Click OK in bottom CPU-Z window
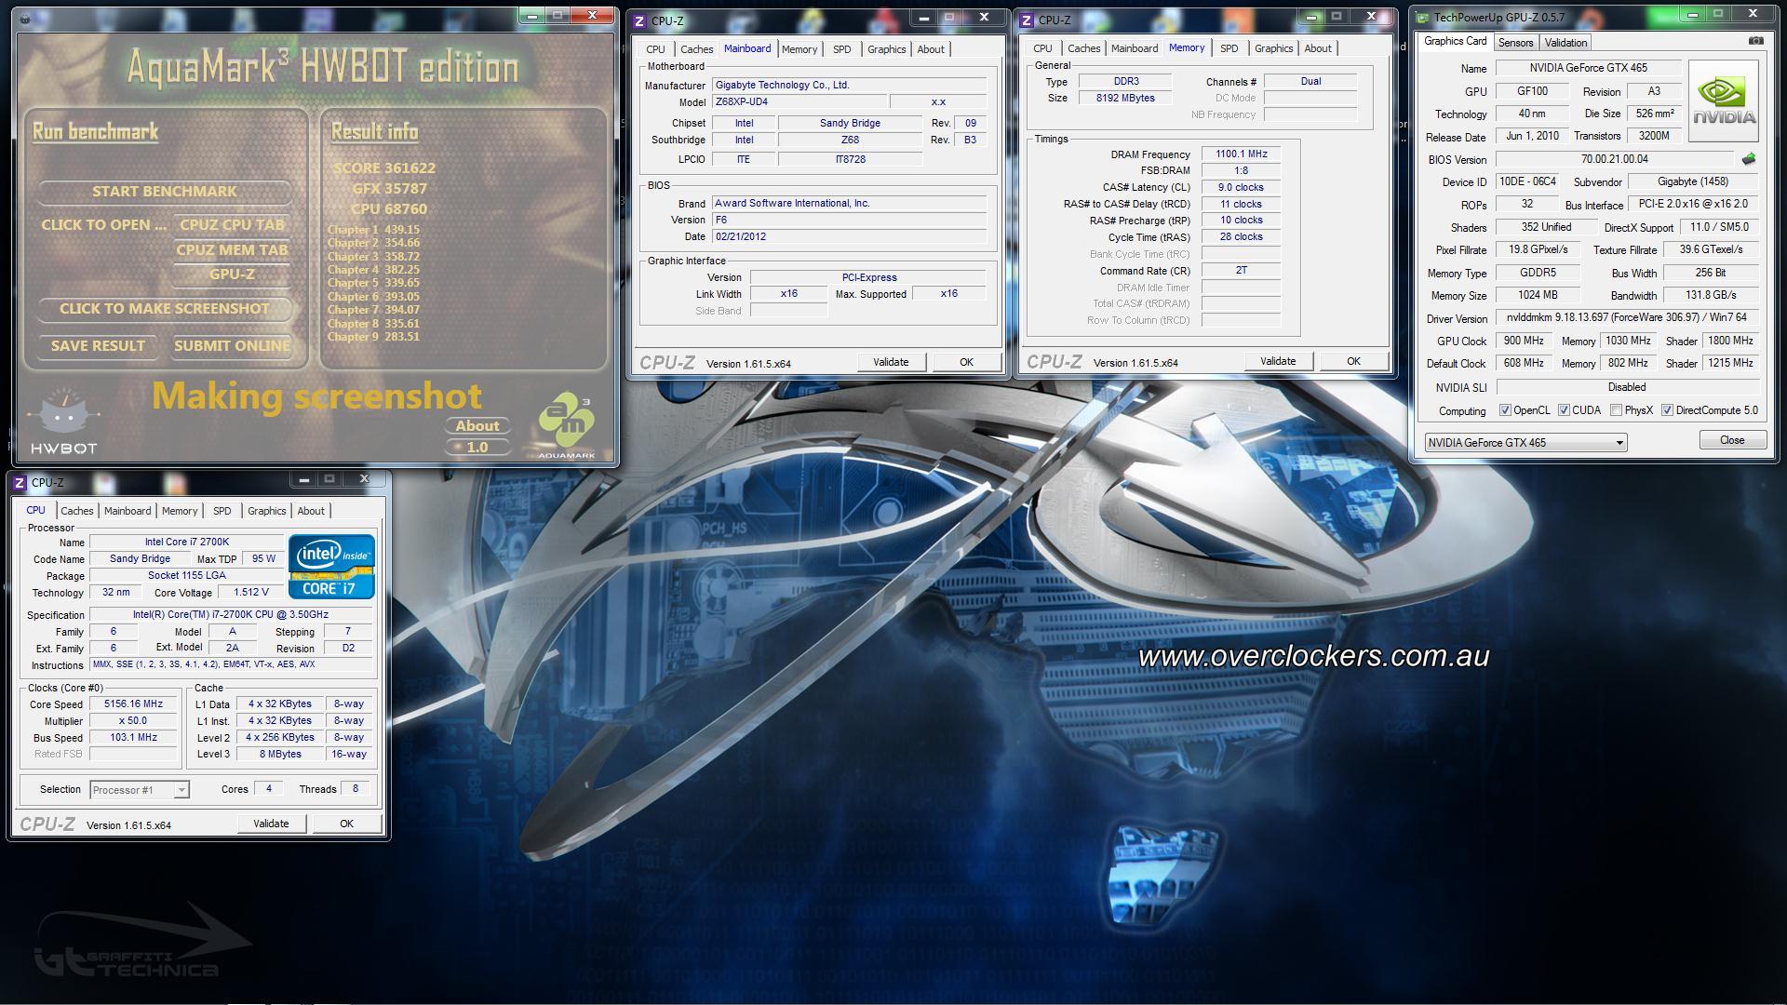Image resolution: width=1787 pixels, height=1005 pixels. pyautogui.click(x=346, y=824)
